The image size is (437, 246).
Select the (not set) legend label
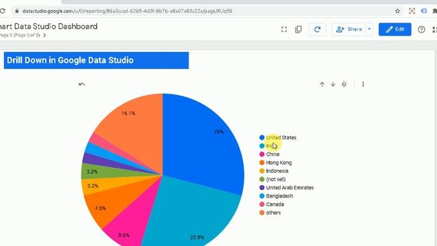(276, 179)
